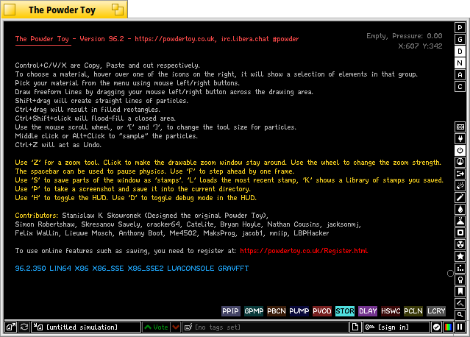Select the DLAY element
Image resolution: width=470 pixels, height=337 pixels.
click(368, 311)
